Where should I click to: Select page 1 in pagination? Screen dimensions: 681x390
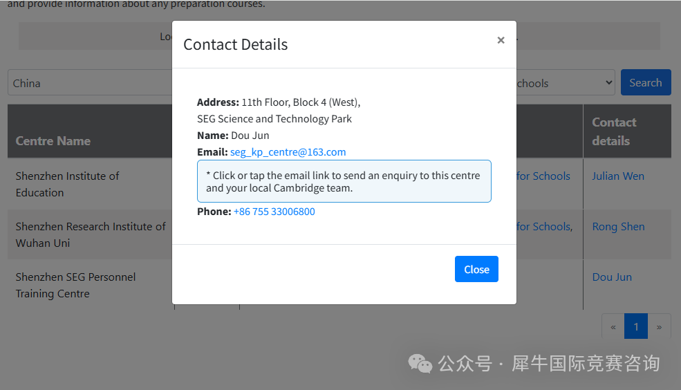(635, 326)
